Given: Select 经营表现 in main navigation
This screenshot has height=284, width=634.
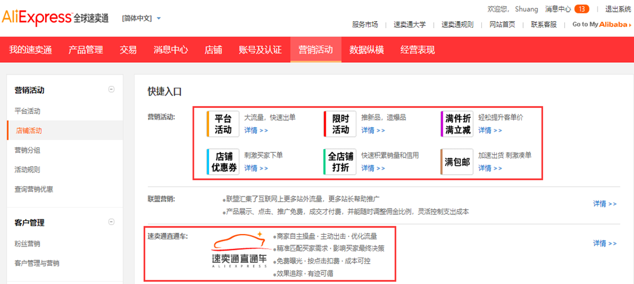Looking at the screenshot, I should [x=418, y=50].
